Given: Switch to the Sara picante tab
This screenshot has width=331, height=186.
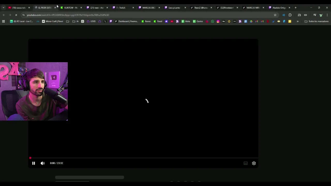Looking at the screenshot, I should (175, 8).
